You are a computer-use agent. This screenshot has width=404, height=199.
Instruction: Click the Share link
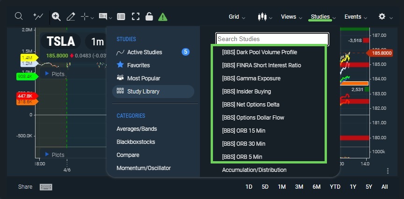[x=25, y=187]
